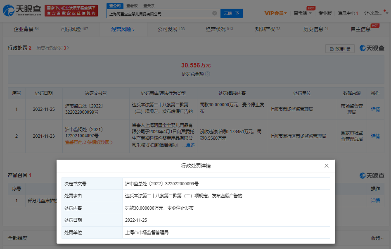Select 上海市市场监督管理局 in the dialog

[x=147, y=232]
